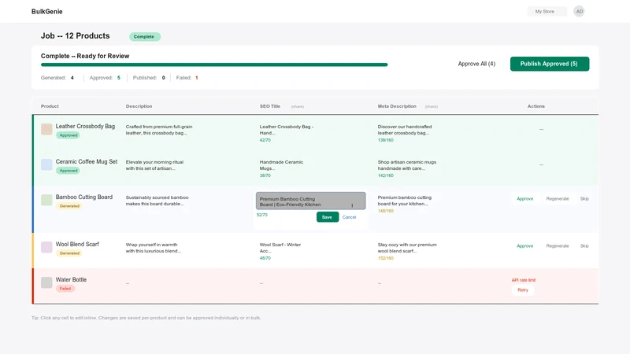The height and width of the screenshot is (354, 630).
Task: Click the 'API rate limit' error text
Action: [x=524, y=280]
